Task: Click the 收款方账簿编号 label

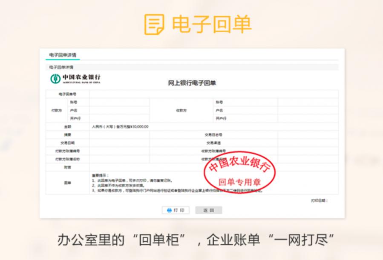Action: tap(213, 151)
